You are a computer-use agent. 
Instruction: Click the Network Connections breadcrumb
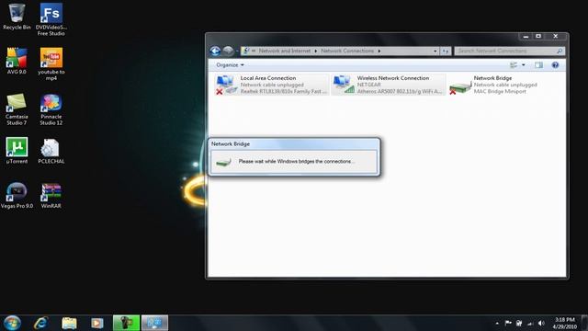pos(347,51)
